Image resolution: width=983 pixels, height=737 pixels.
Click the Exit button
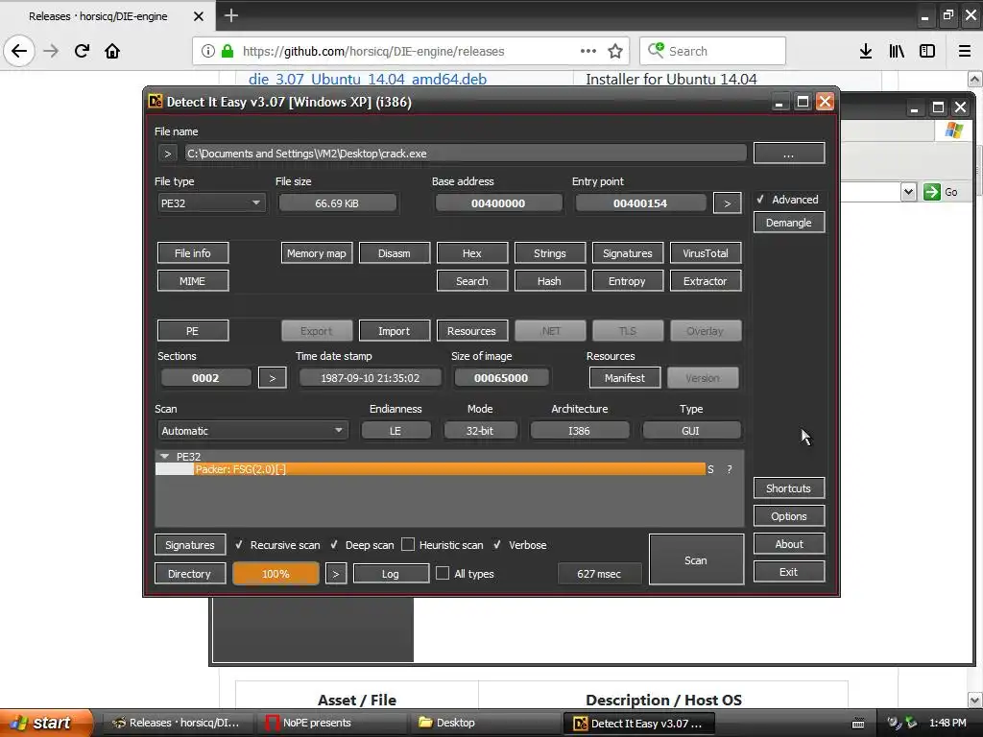pos(789,572)
